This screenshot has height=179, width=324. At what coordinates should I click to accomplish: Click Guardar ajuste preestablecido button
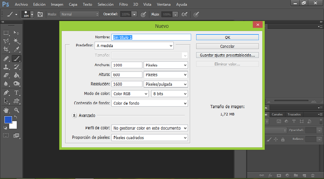coord(227,55)
